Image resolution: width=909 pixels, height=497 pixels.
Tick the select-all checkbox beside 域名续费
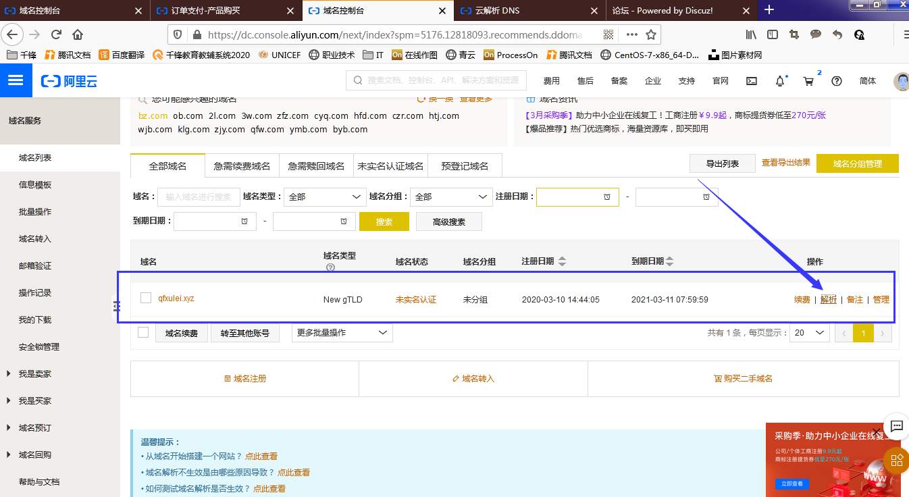143,332
